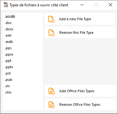The height and width of the screenshot is (114, 118).
Task: Choose the 'Add a new File Type' label
Action: [75, 19]
